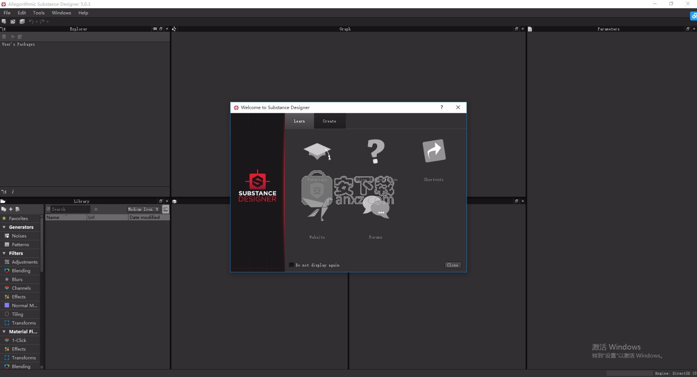Click the Library edit filter icon

point(17,209)
